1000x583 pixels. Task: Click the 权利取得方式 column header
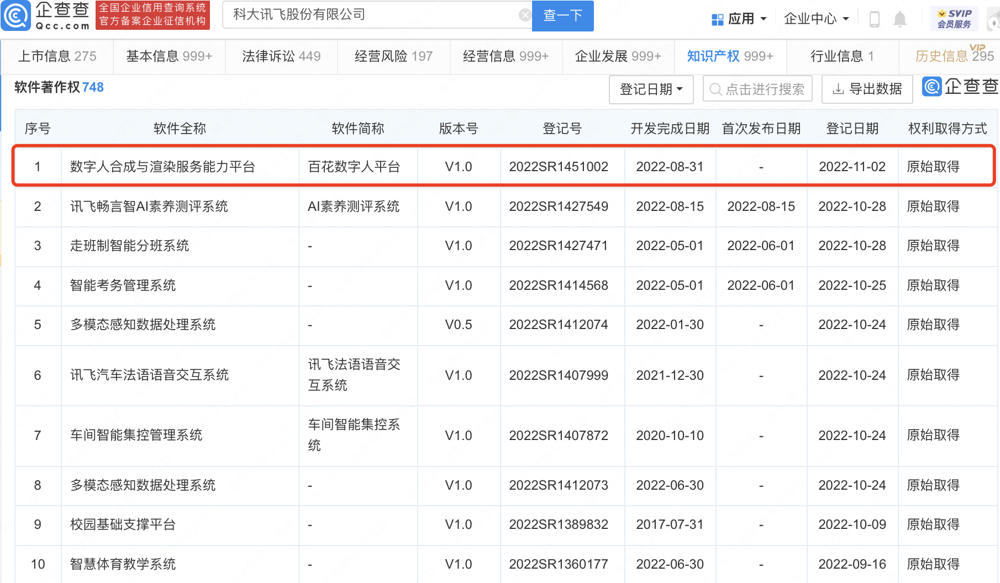click(x=948, y=129)
